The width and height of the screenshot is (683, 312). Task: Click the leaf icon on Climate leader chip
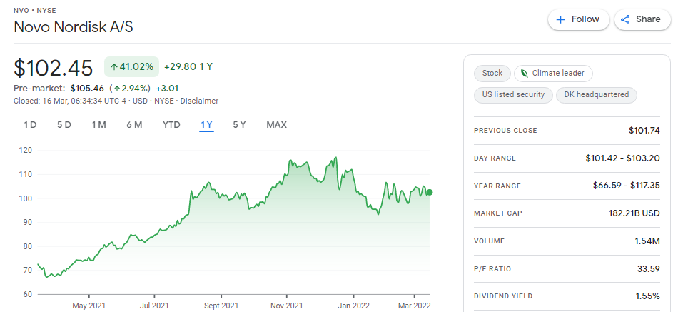point(525,74)
